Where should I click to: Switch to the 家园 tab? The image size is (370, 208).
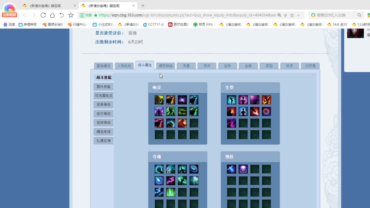pyautogui.click(x=269, y=66)
